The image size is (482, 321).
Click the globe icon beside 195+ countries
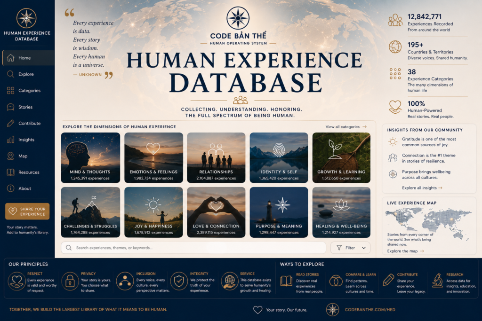tap(395, 47)
